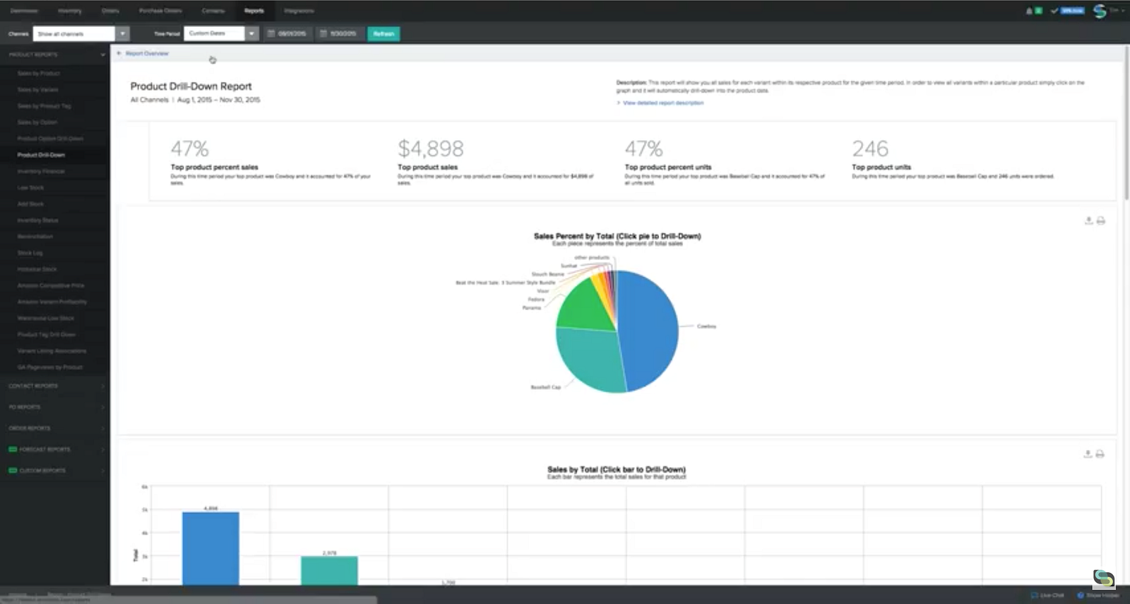The height and width of the screenshot is (604, 1130).
Task: Click the Stitch Labs logo avatar in header
Action: [x=1100, y=11]
